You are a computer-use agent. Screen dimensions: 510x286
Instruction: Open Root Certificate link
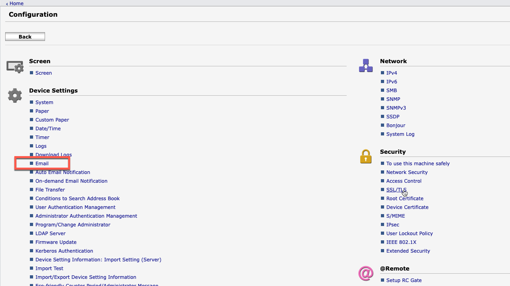405,199
